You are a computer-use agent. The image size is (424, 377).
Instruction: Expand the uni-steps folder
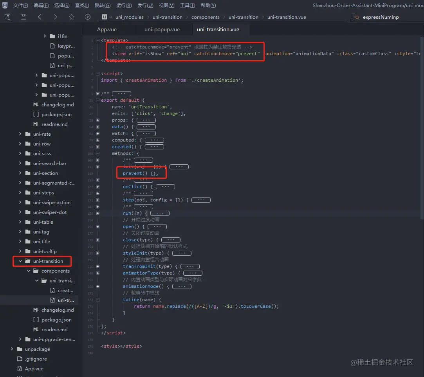pos(20,192)
